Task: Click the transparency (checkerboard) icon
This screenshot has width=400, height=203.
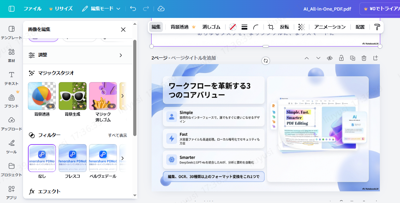Action: pyautogui.click(x=301, y=26)
